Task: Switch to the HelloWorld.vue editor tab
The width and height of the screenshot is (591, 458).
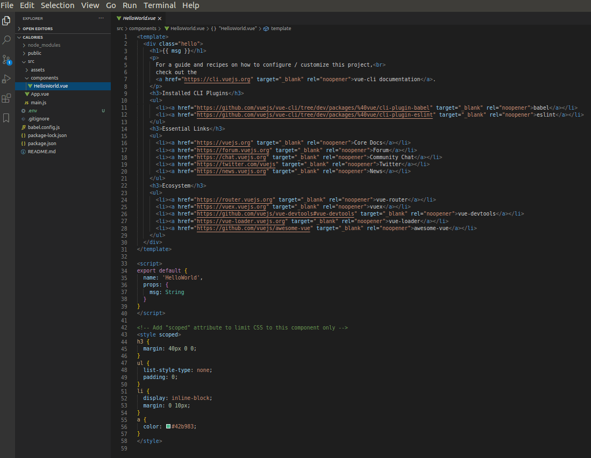Action: pos(139,18)
